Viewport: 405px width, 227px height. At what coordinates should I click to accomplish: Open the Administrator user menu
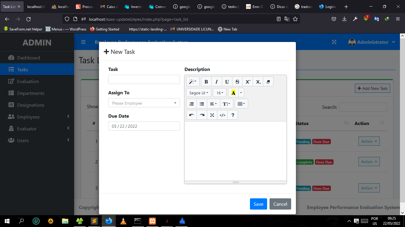click(x=372, y=42)
